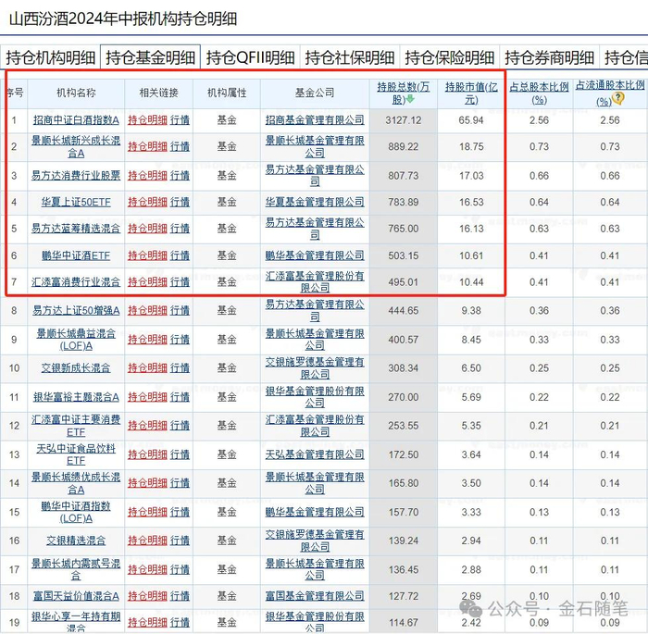
Task: Select the 889.22 shareholding value cell
Action: coord(404,147)
